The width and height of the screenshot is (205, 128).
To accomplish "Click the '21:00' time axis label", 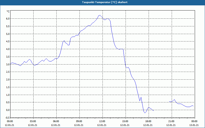I will click(x=171, y=121).
